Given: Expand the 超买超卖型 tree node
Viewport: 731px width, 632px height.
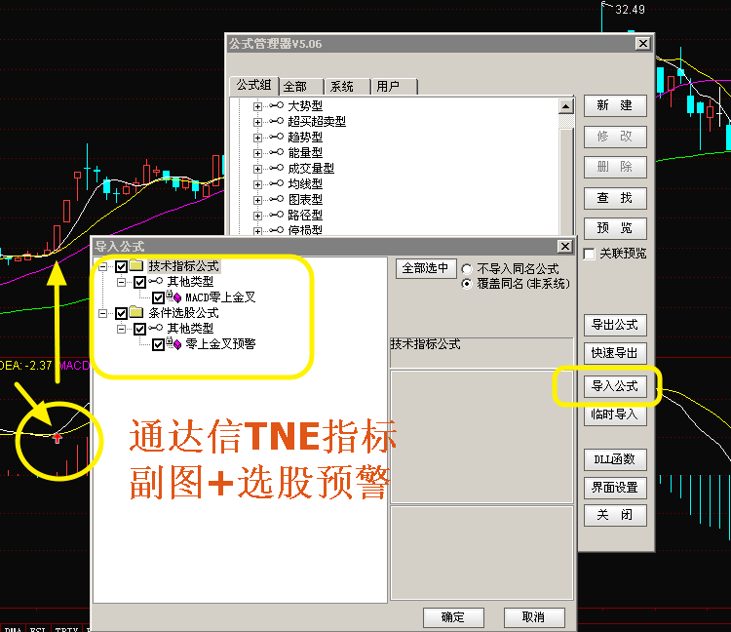Looking at the screenshot, I should [257, 122].
